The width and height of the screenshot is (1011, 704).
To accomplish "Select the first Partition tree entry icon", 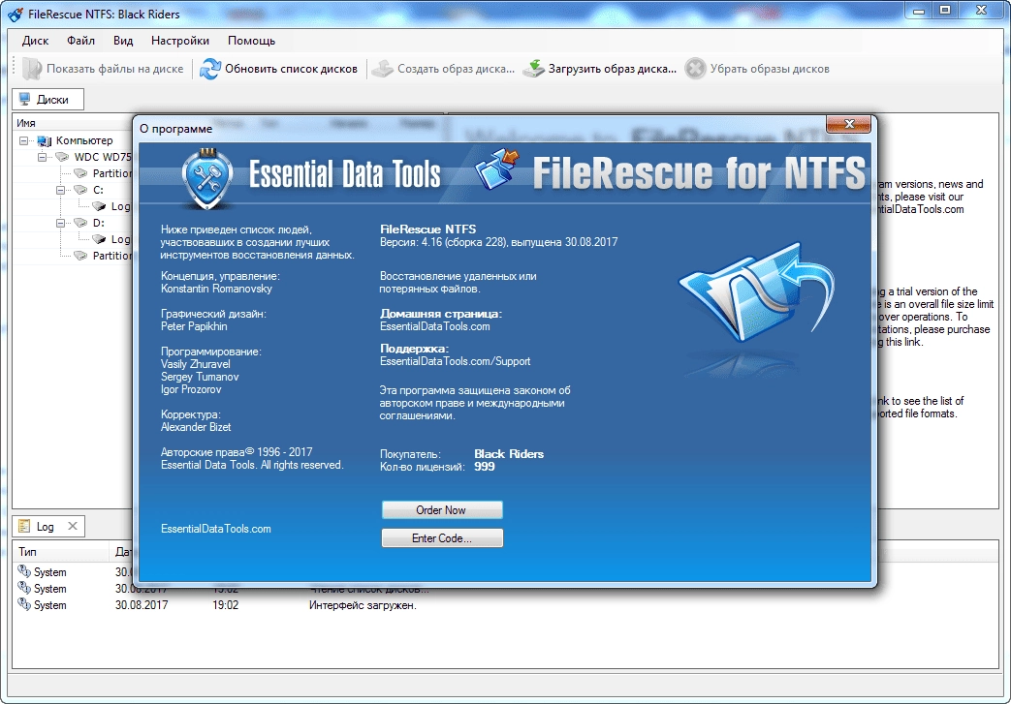I will point(80,173).
